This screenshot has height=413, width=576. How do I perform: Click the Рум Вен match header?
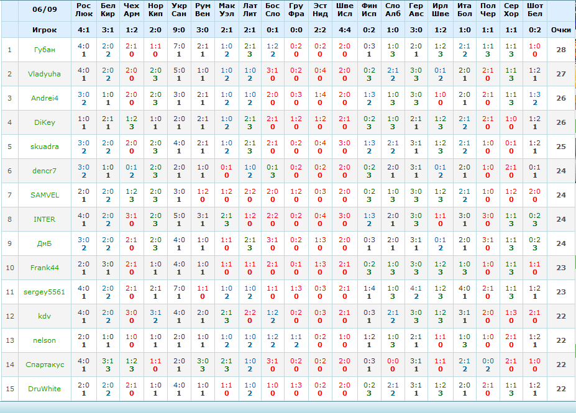coord(203,10)
